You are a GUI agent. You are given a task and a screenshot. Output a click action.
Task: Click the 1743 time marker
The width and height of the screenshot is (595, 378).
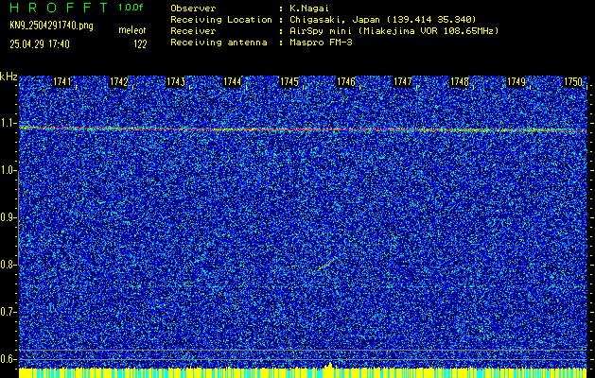[175, 82]
